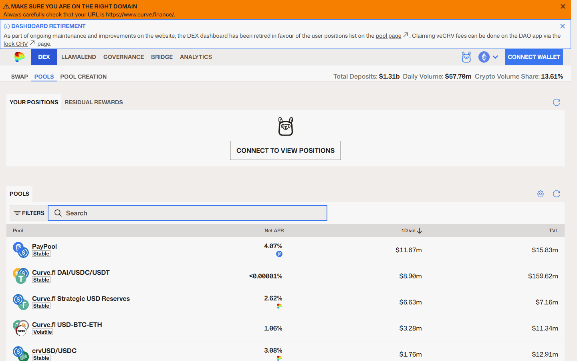Select the SWAP tab

pos(20,77)
